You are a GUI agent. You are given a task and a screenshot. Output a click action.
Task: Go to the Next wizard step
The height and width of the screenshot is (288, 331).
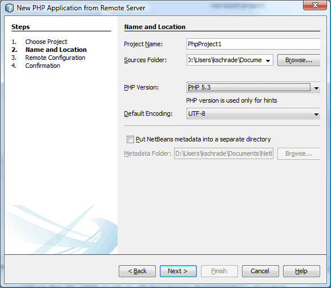(x=178, y=271)
